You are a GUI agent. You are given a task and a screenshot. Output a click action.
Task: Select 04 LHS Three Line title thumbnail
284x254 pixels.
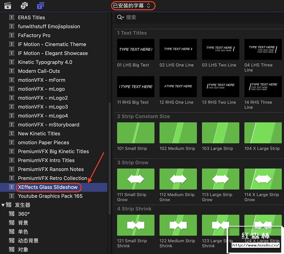tap(263, 49)
